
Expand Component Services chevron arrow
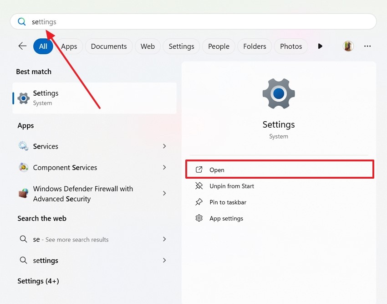[x=164, y=168]
